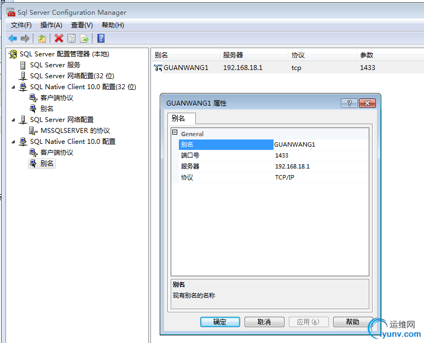This screenshot has width=424, height=343.
Task: Click the 帮助 button in dialog
Action: tap(353, 322)
